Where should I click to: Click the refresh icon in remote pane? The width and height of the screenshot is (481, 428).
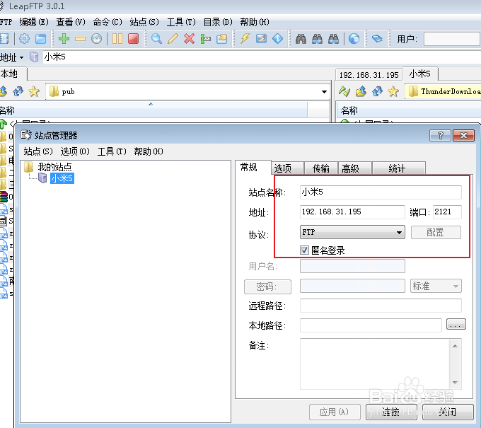click(x=377, y=91)
